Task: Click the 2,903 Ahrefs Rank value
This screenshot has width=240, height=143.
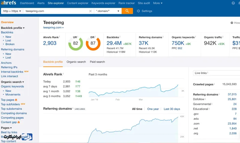Action: 50,43
